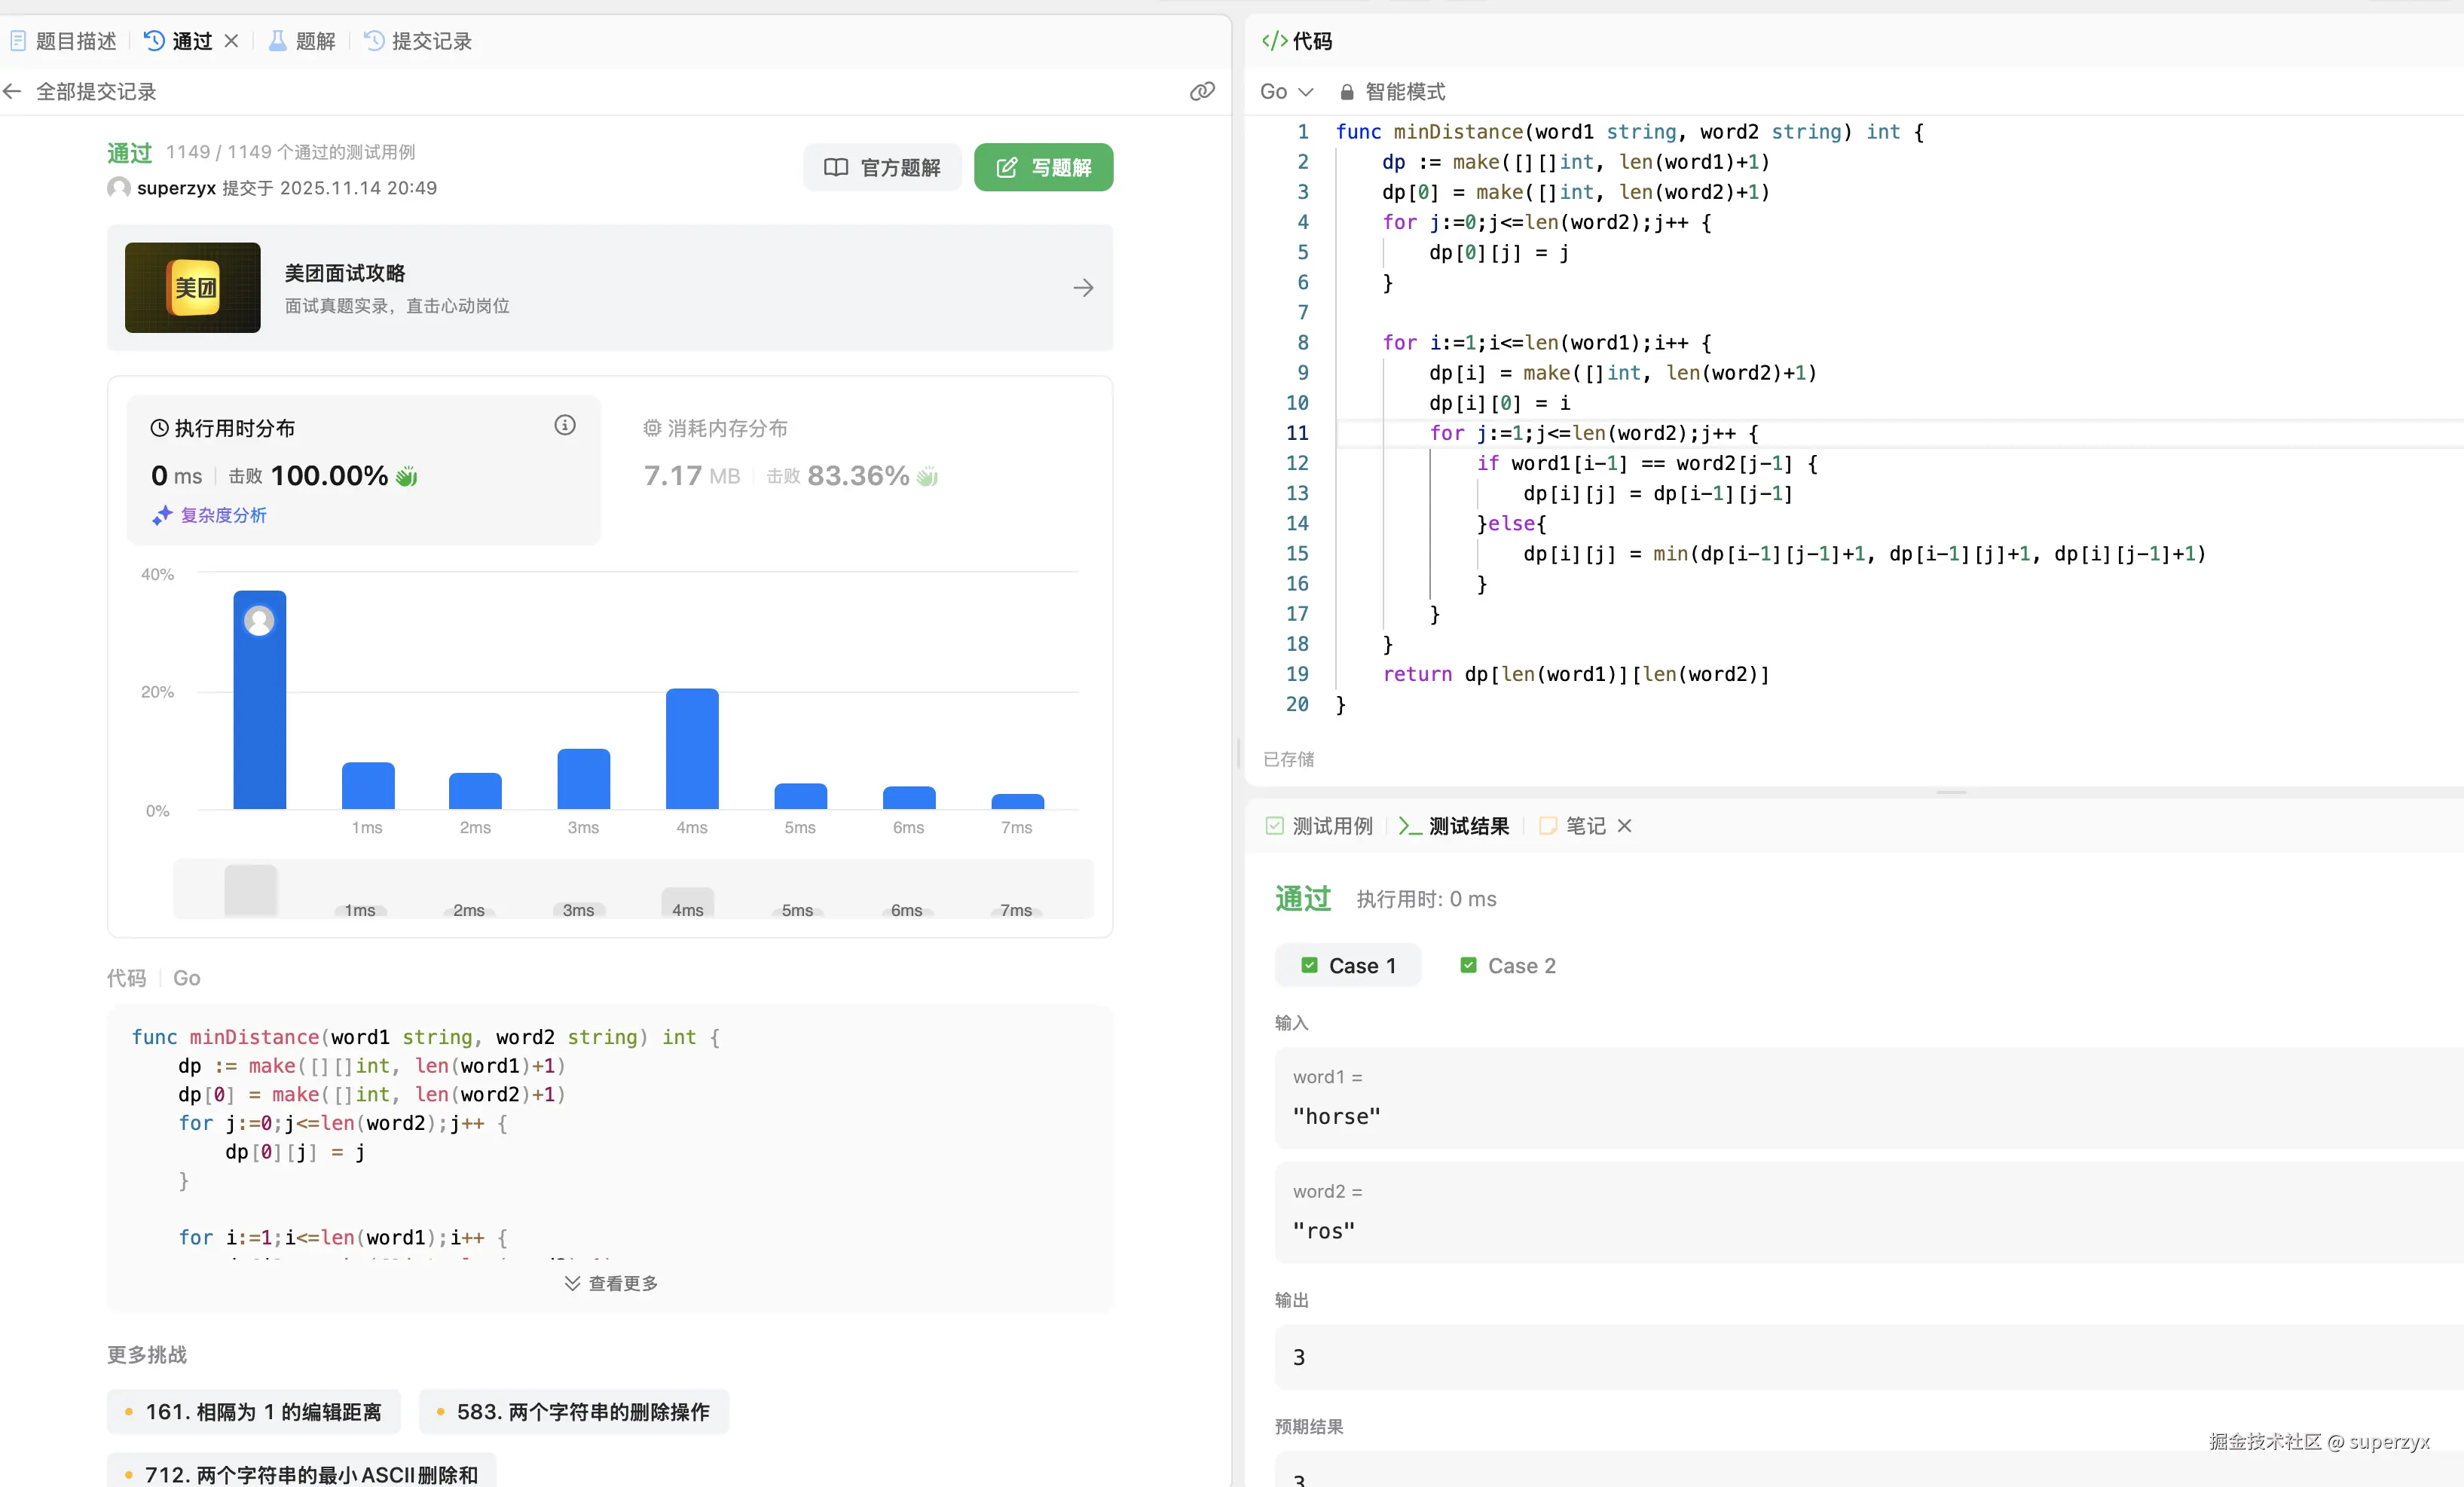Open the Go language dropdown
The image size is (2464, 1487).
(1285, 92)
